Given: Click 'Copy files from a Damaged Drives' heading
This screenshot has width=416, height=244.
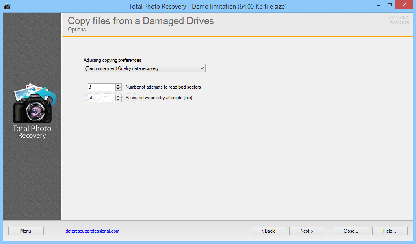Looking at the screenshot, I should [x=141, y=21].
